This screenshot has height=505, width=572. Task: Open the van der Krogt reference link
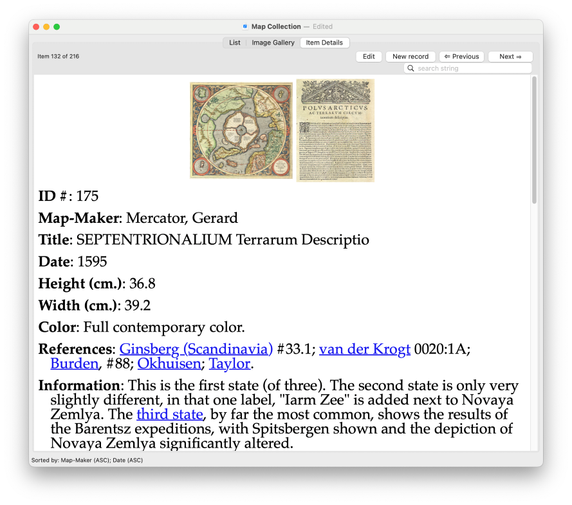pyautogui.click(x=364, y=349)
